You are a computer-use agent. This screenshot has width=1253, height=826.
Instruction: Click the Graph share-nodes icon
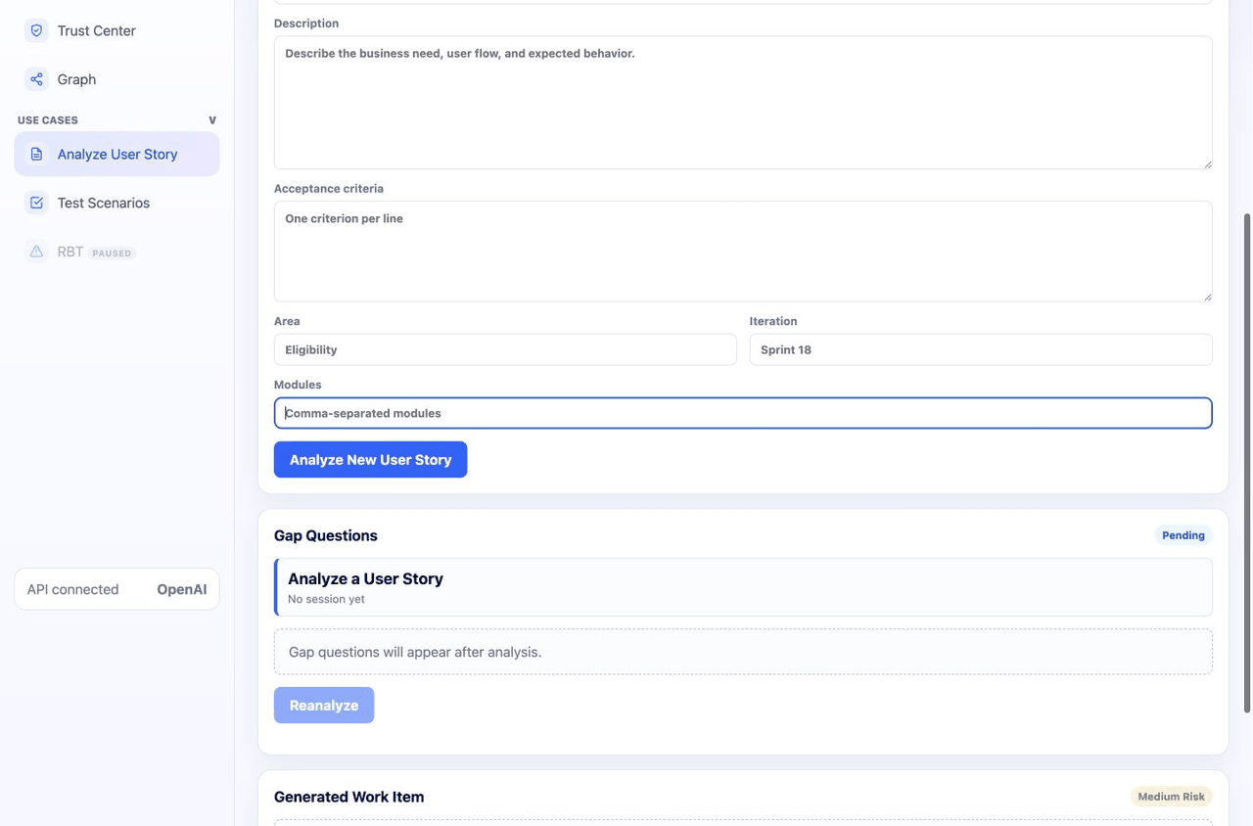tap(36, 79)
